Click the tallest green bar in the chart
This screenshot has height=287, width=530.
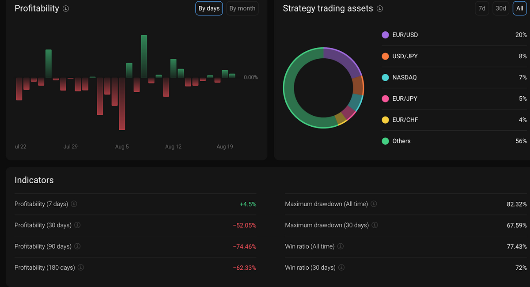pos(144,57)
